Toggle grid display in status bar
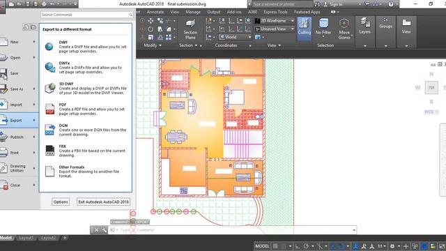The height and width of the screenshot is (251, 446). coord(275,246)
